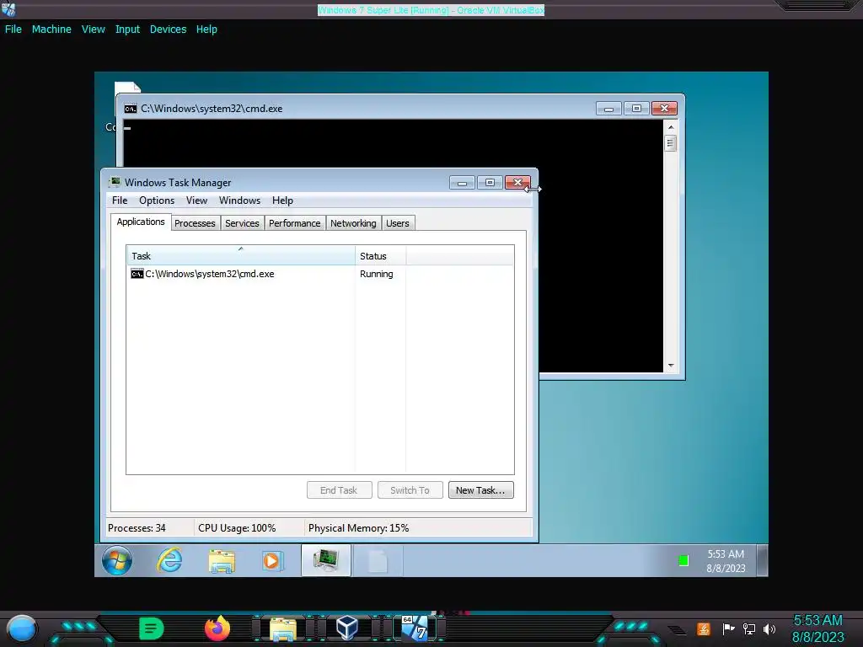Open host network tray icon
The height and width of the screenshot is (647, 863).
click(x=749, y=628)
